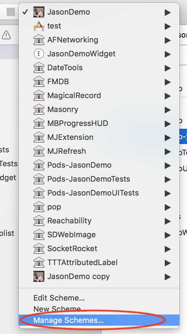The height and width of the screenshot is (334, 187).
Task: Select the Pods-JasonDemoUITests scheme
Action: (x=99, y=193)
